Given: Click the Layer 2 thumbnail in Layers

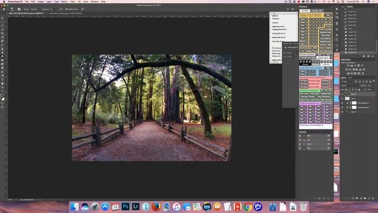Looking at the screenshot, I should click(347, 94).
